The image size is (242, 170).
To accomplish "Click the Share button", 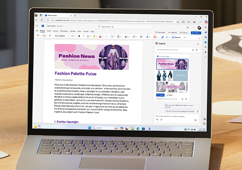I will (x=196, y=33).
